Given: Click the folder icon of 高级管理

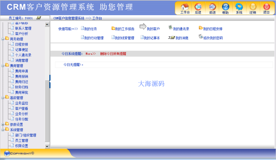Looking at the screenshot, I should [x=7, y=97].
